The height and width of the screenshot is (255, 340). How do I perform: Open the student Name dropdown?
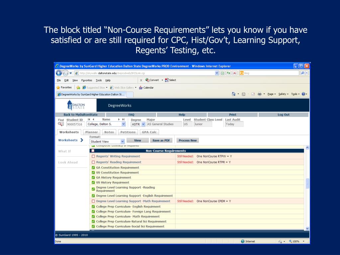pos(124,124)
